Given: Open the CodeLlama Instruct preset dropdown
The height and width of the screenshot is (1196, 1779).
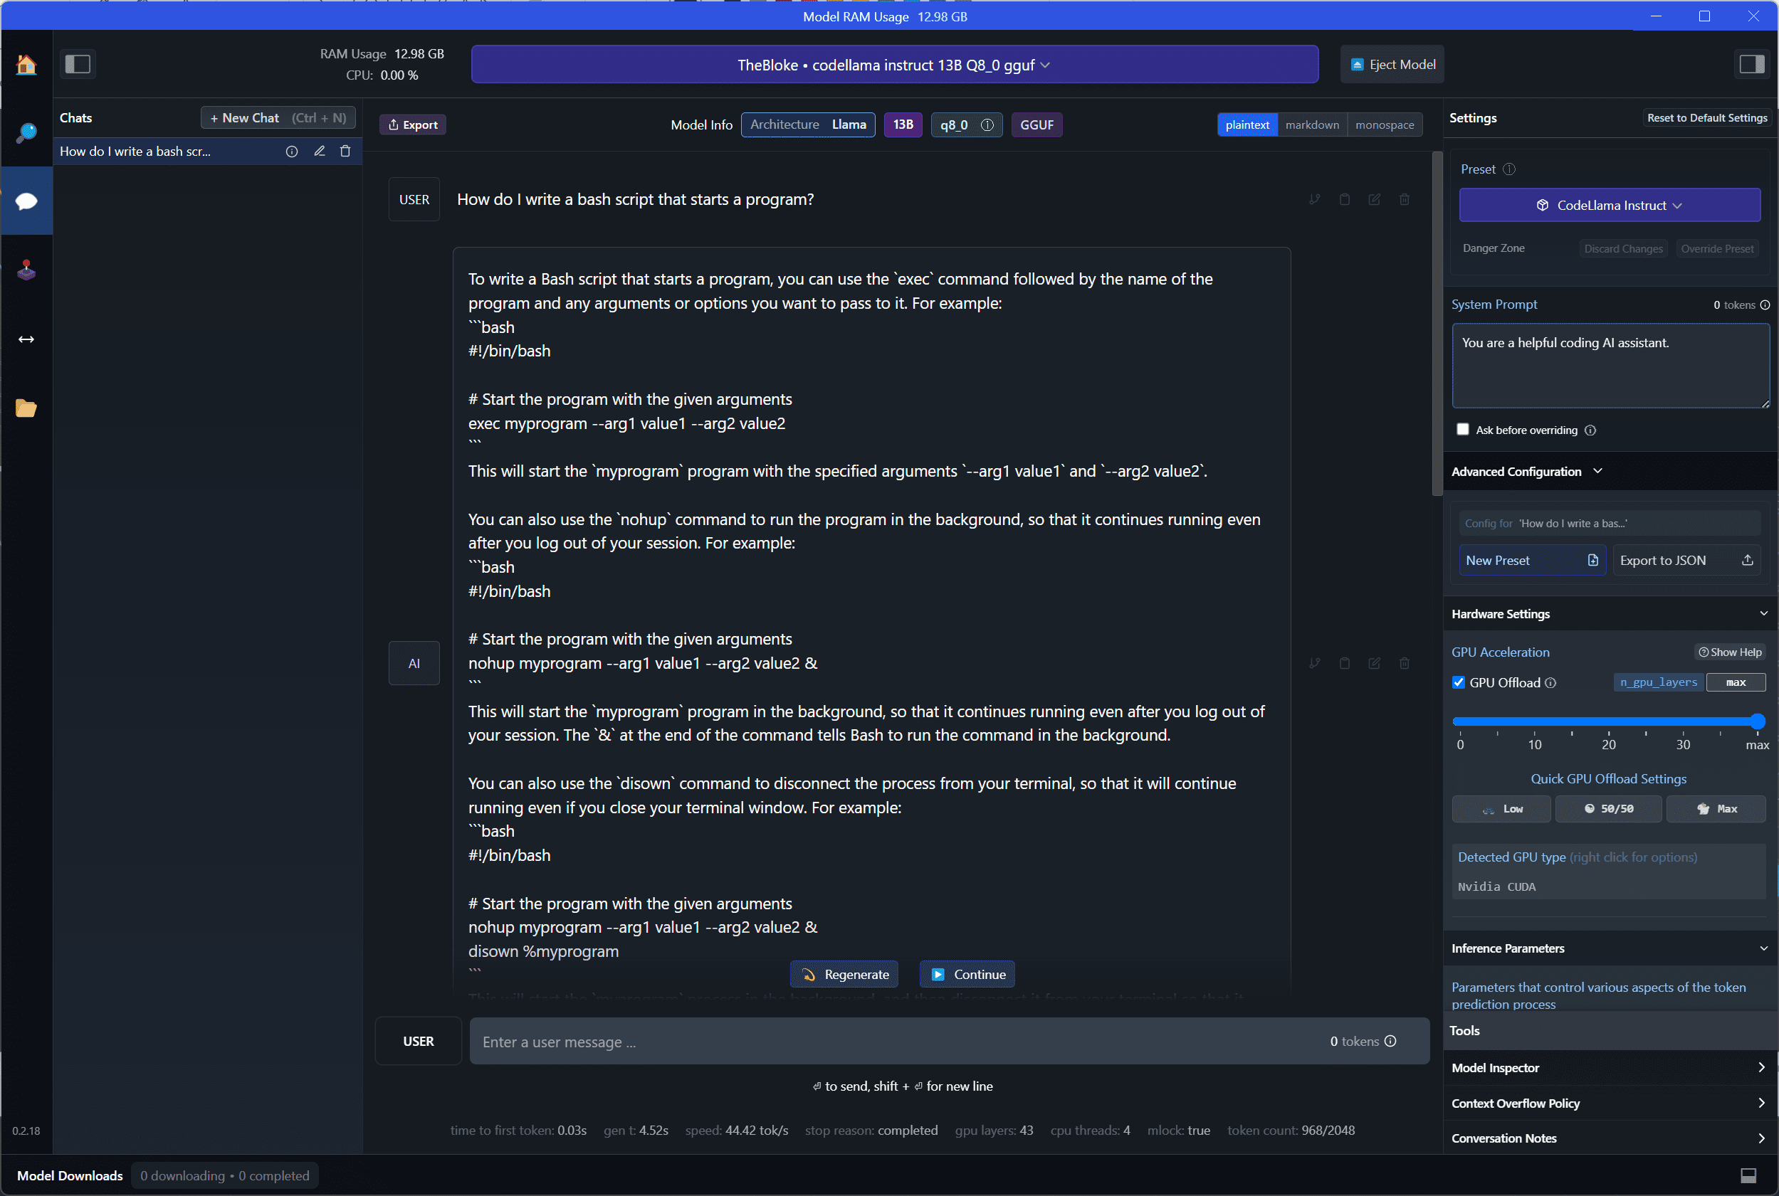Looking at the screenshot, I should coord(1609,204).
